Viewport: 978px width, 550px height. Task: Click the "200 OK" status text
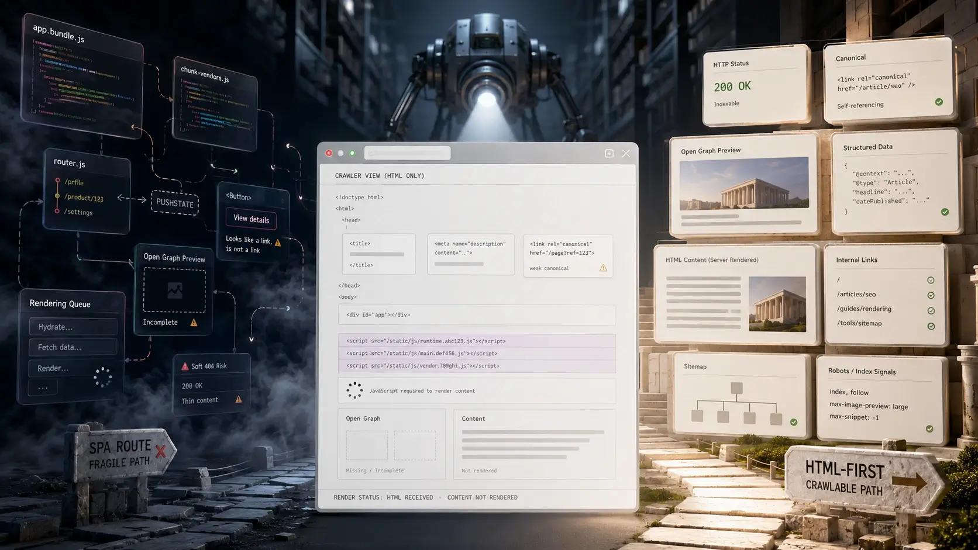(732, 87)
